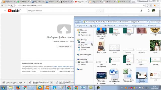Open Недавние места in sidebar
The height and width of the screenshot is (90, 161).
click(x=85, y=35)
